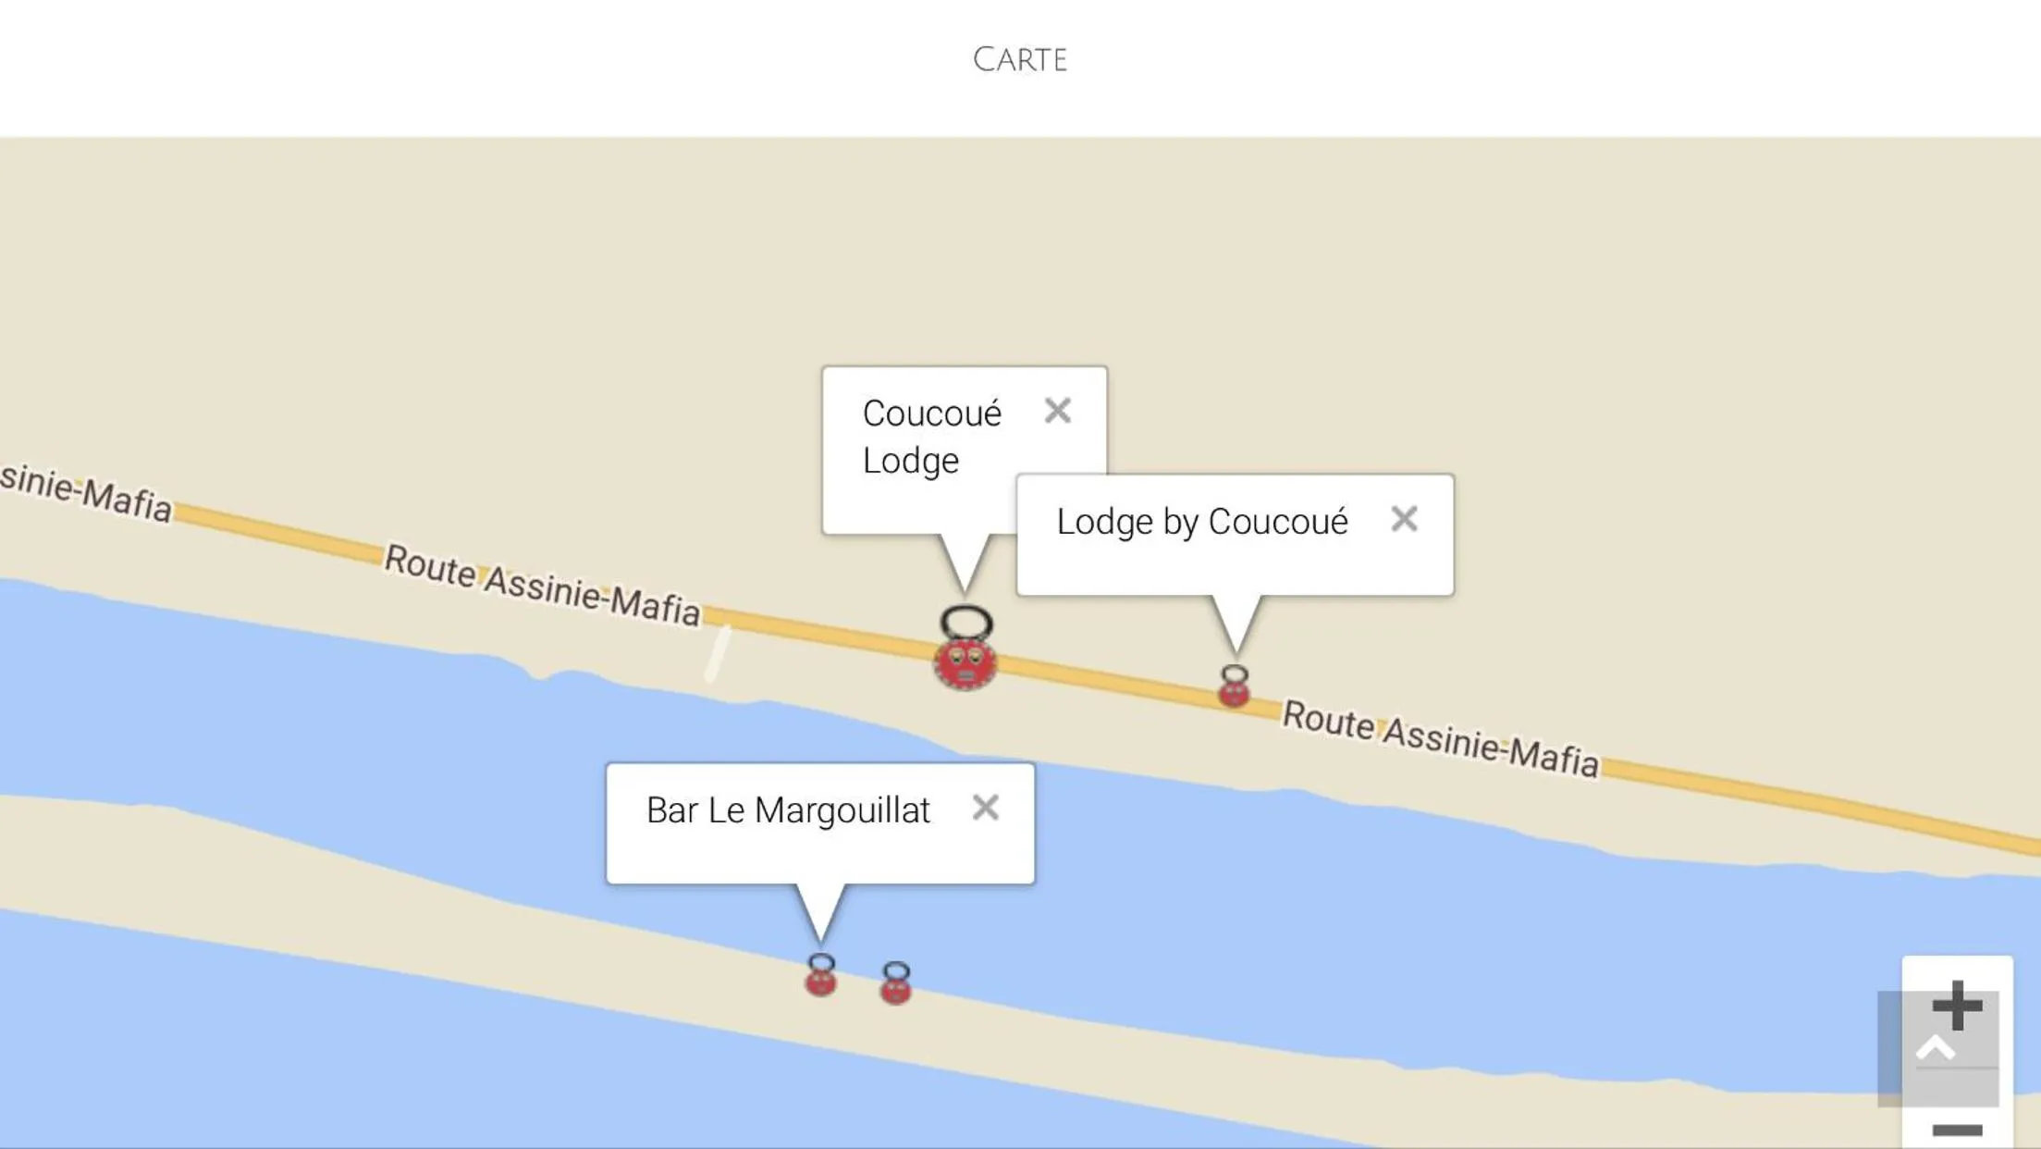Click the Lodge by Coucoué bubble title

pyautogui.click(x=1200, y=521)
